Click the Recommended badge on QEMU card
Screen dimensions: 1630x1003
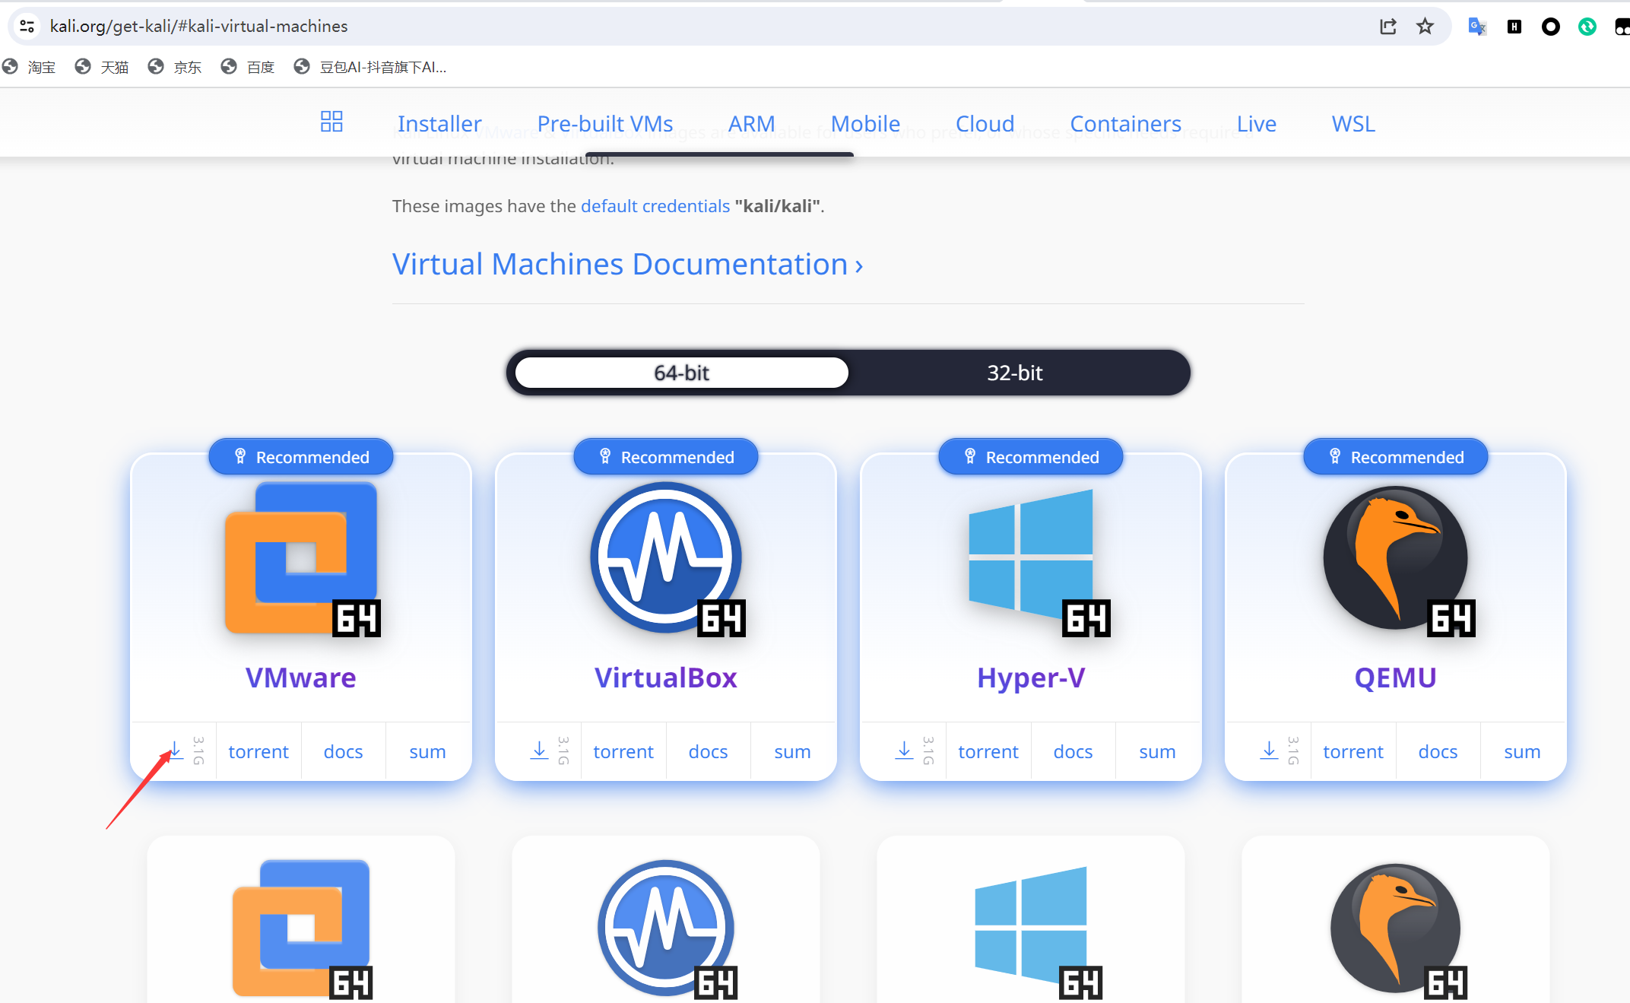1396,456
